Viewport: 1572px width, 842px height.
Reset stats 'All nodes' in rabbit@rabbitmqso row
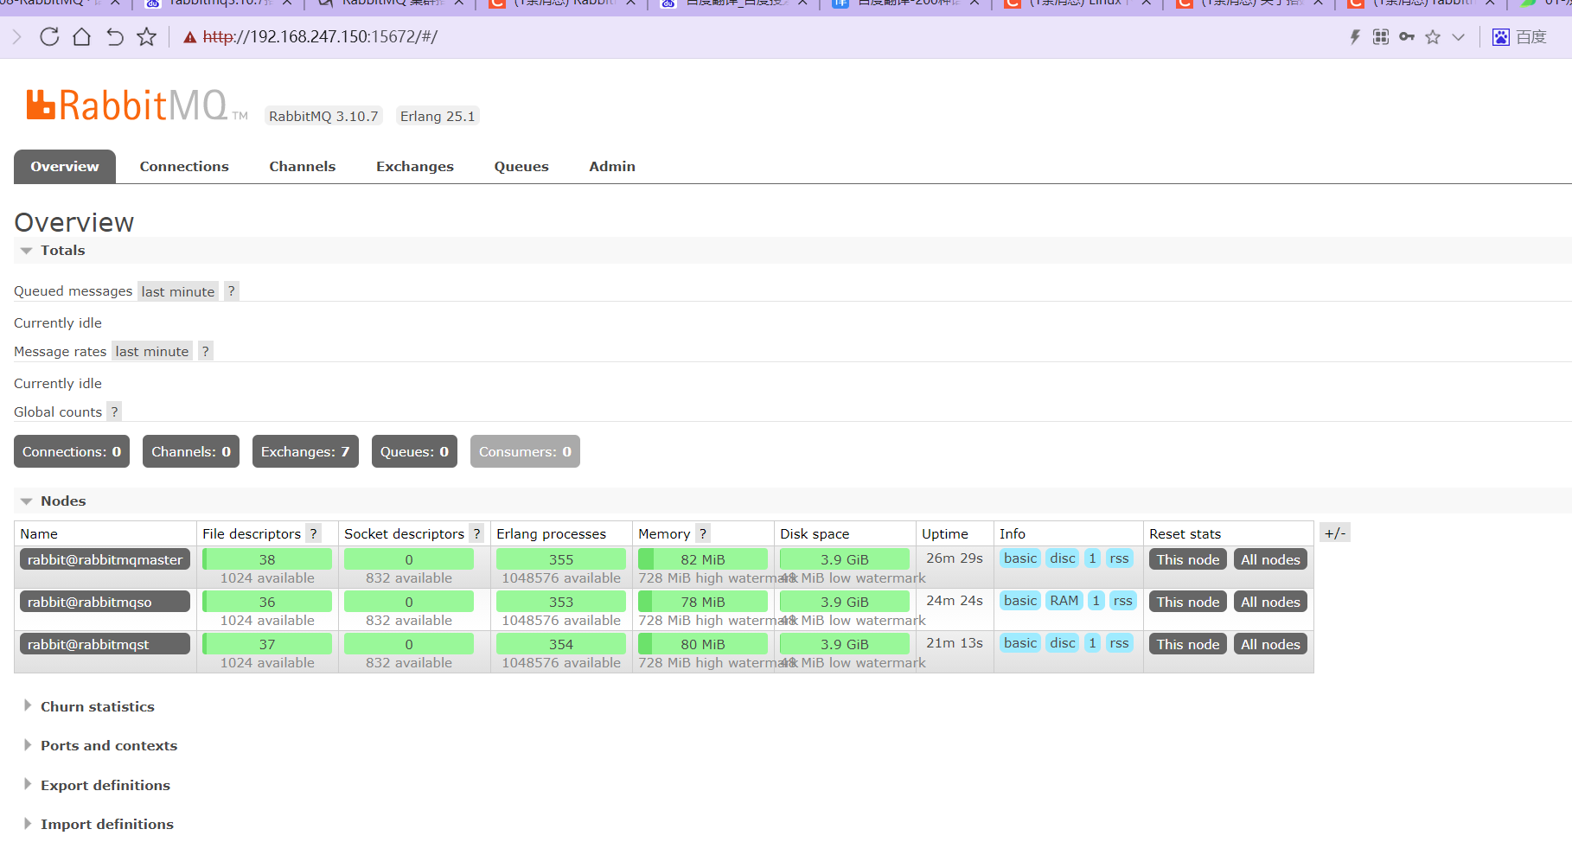click(x=1270, y=602)
